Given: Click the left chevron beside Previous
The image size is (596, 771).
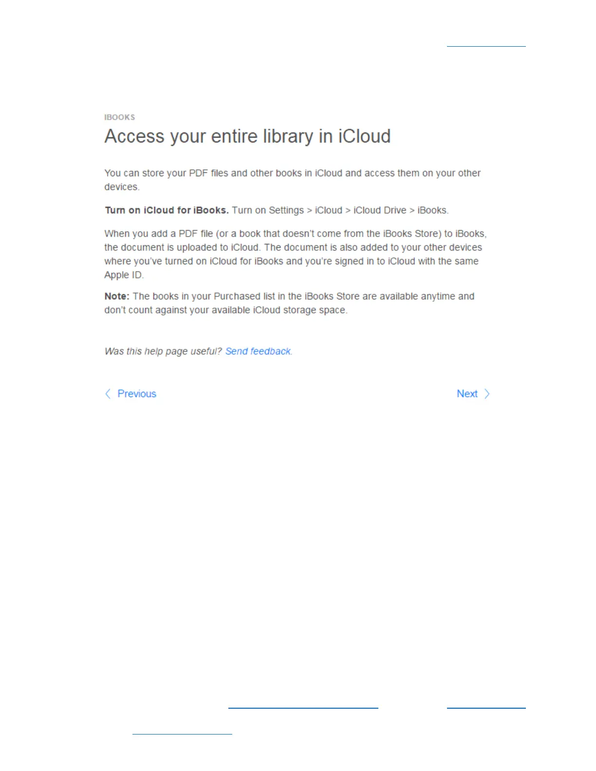Looking at the screenshot, I should click(108, 394).
